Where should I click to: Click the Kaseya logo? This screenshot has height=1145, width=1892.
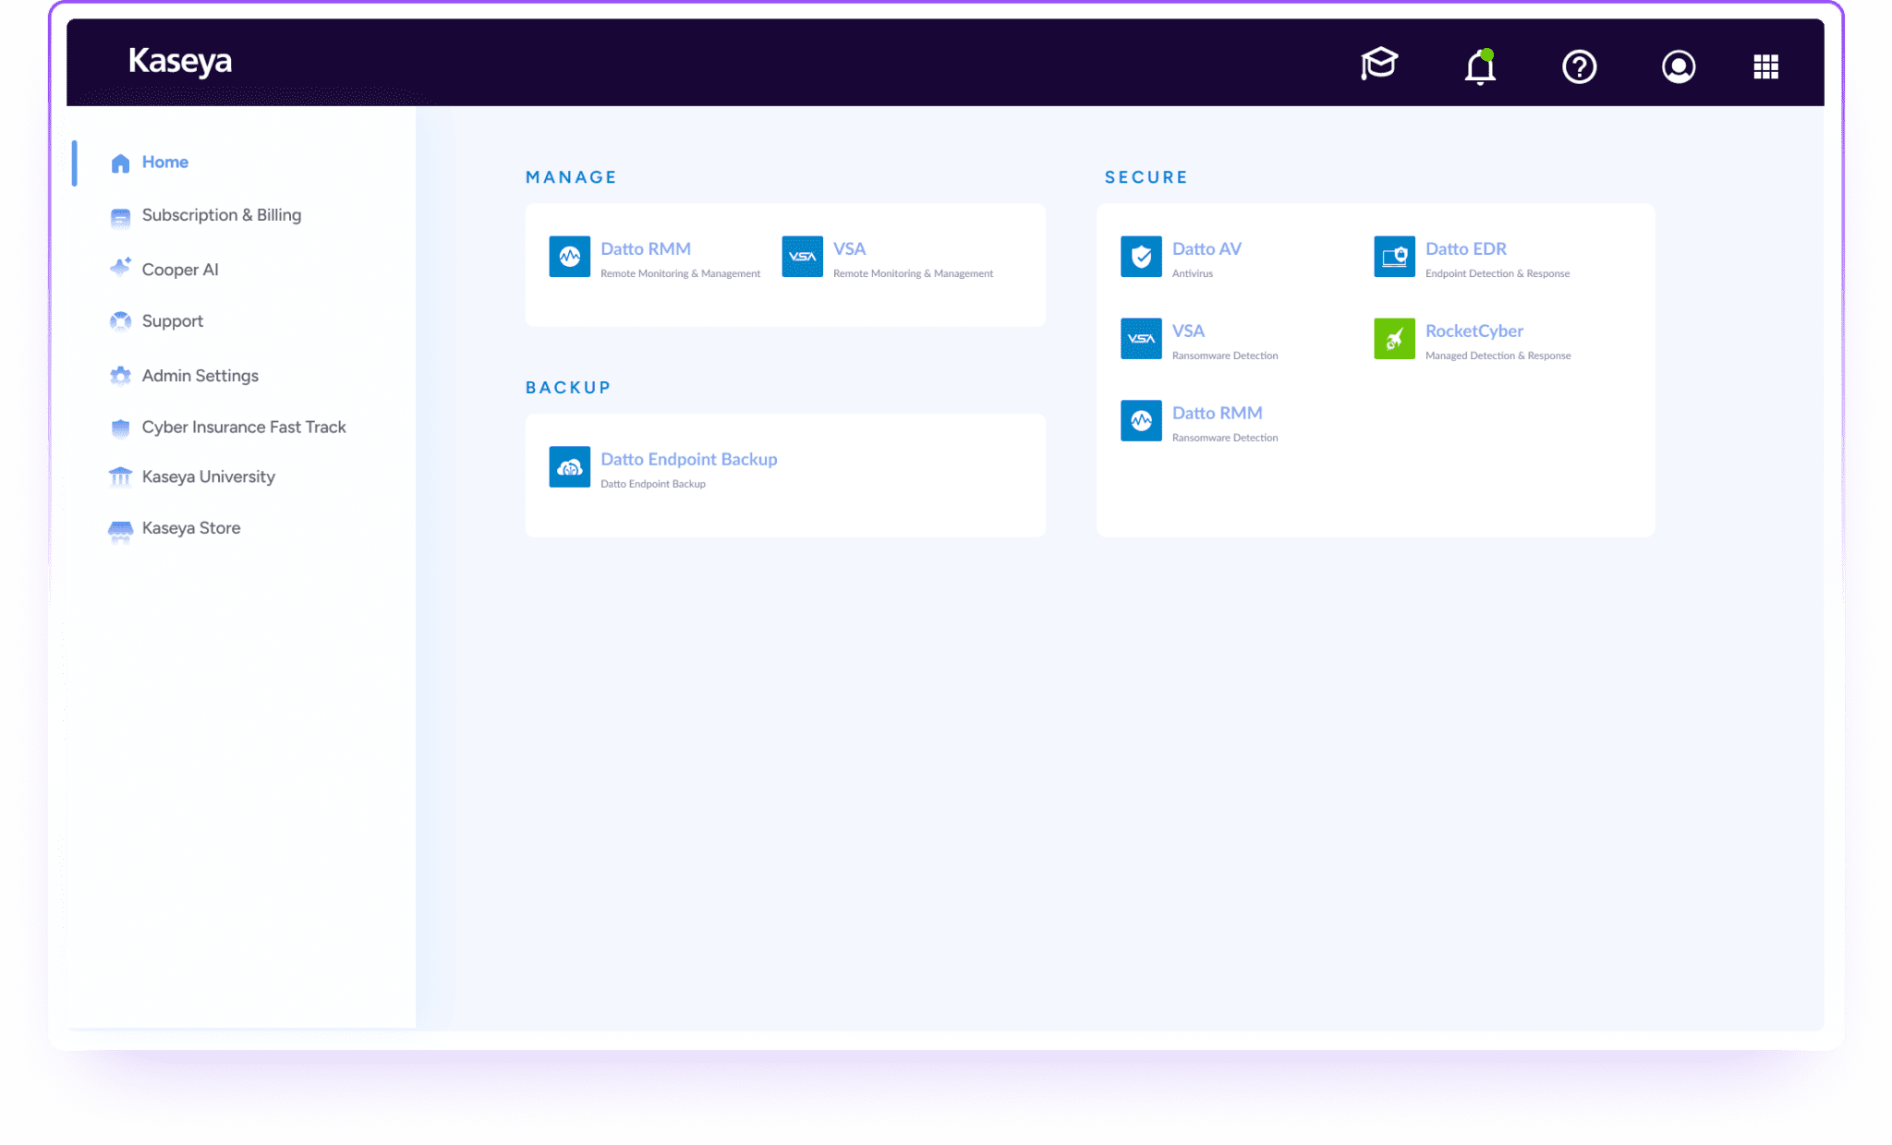click(x=180, y=62)
